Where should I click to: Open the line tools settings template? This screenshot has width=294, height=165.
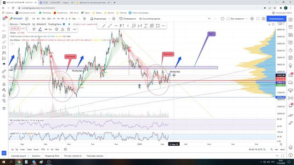click(34, 29)
